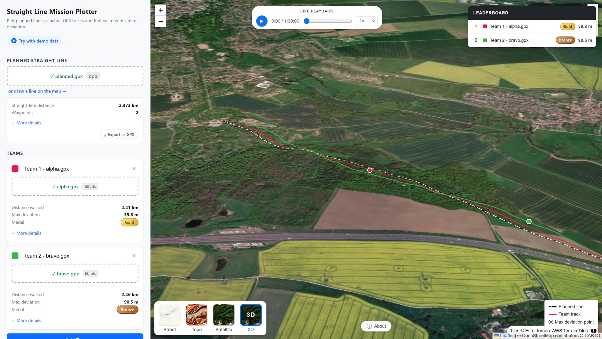Screen dimensions: 602x339
Task: Click Team 2 green color swatch
Action: (15, 256)
